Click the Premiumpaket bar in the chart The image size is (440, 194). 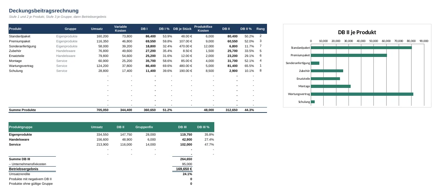click(349, 55)
